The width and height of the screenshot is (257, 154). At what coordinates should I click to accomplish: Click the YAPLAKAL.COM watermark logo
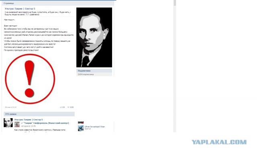[x=219, y=142]
